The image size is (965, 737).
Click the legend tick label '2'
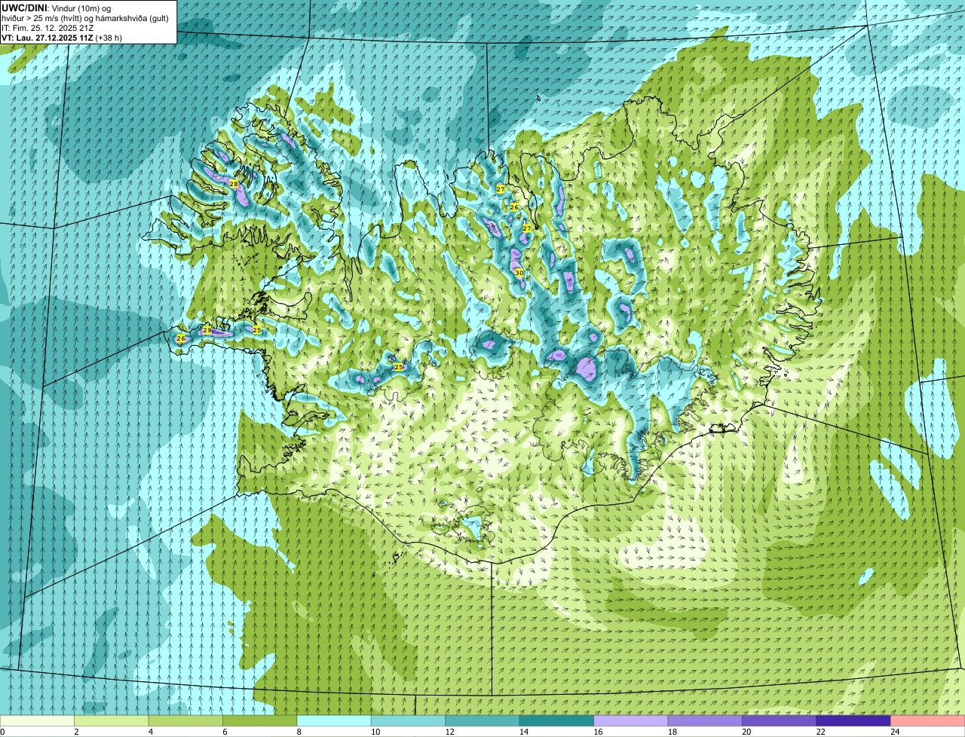coord(75,732)
